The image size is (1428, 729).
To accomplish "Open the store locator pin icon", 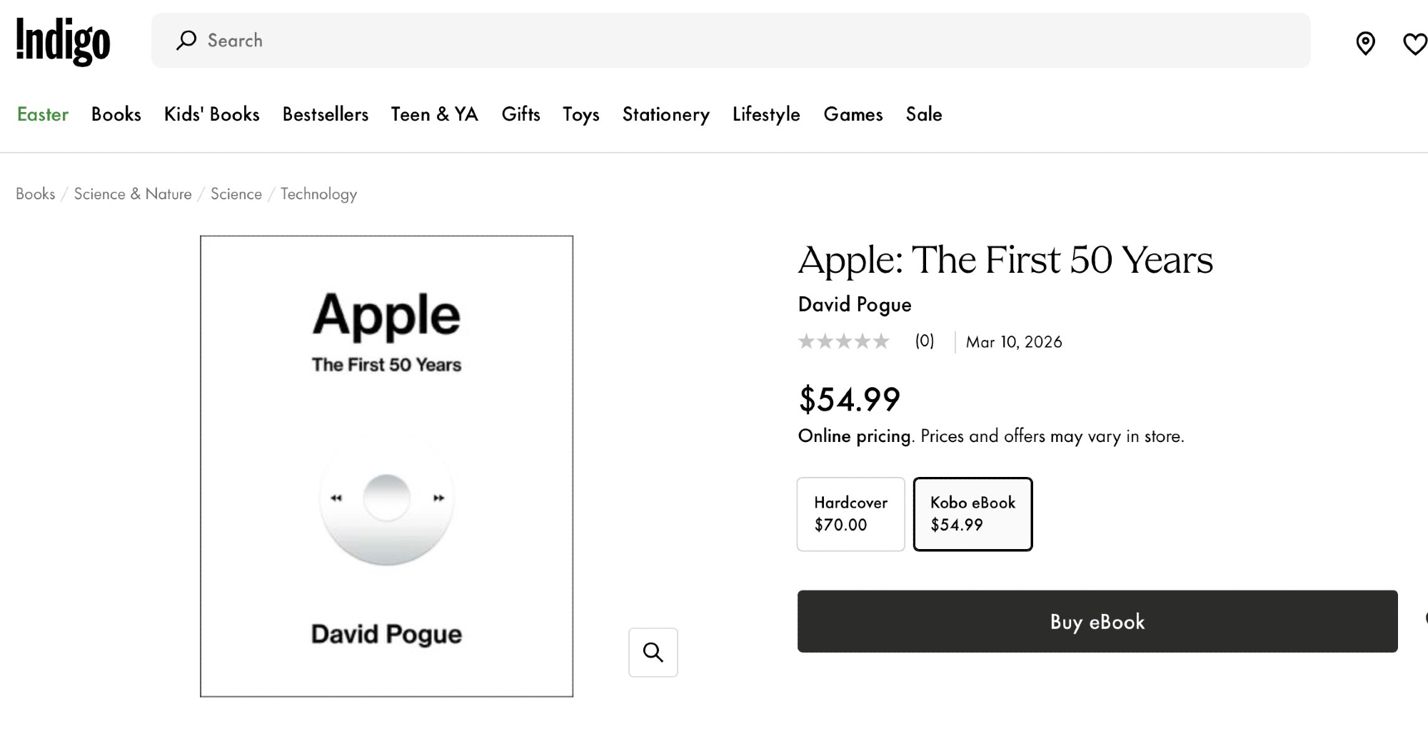I will pyautogui.click(x=1365, y=44).
